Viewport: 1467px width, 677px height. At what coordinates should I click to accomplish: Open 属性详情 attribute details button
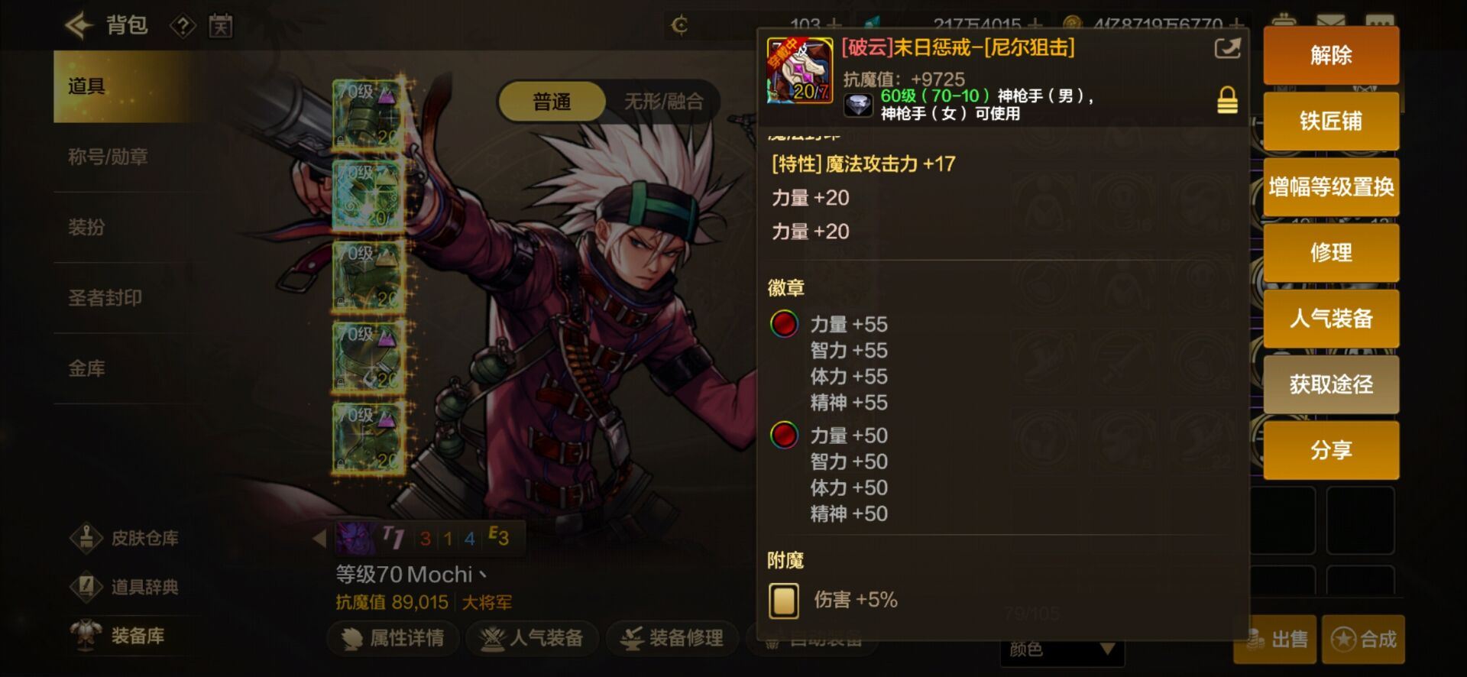pyautogui.click(x=393, y=638)
